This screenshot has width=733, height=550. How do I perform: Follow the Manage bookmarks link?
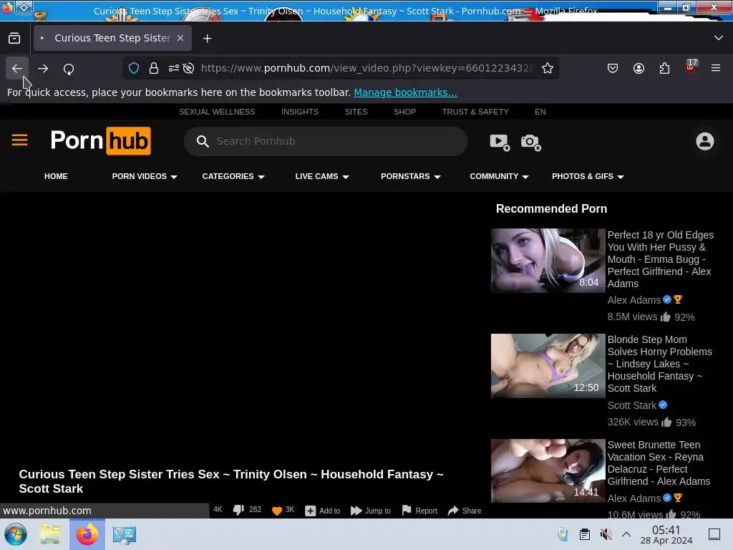405,92
